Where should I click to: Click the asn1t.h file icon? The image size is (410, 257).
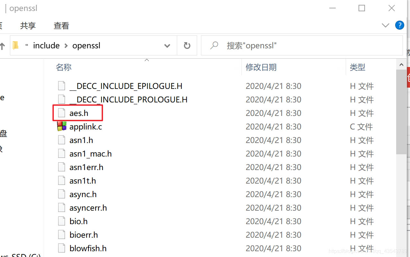coord(61,181)
